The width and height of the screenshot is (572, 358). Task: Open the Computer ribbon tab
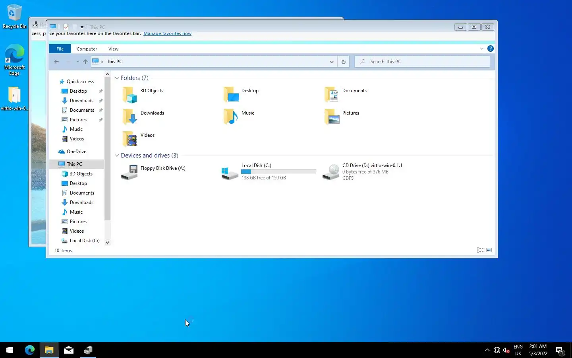click(87, 49)
